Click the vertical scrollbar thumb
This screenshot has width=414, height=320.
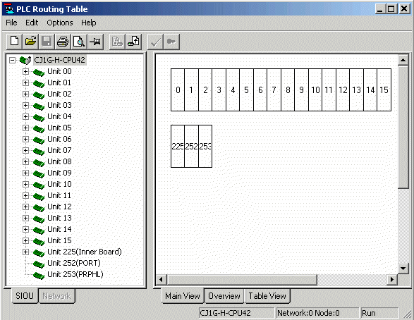(x=403, y=127)
